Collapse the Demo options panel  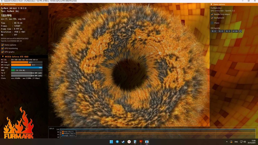pyautogui.click(x=212, y=4)
